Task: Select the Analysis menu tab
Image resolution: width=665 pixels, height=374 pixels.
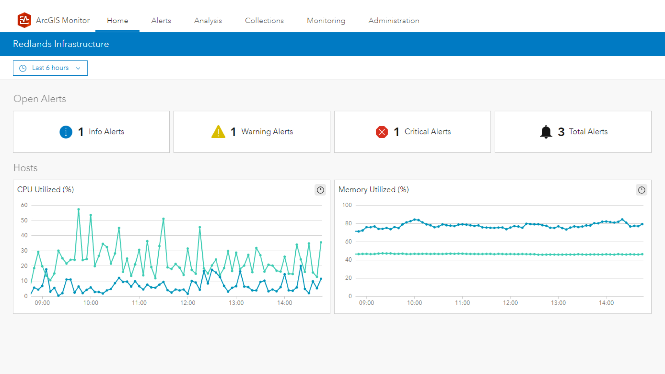Action: click(208, 21)
